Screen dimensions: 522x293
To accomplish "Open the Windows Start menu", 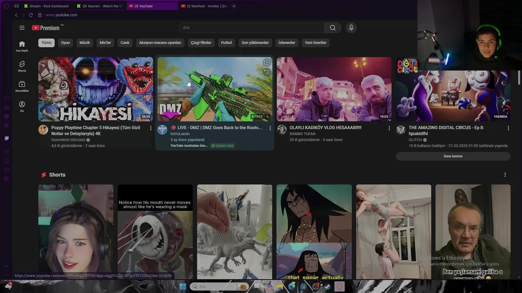I will pyautogui.click(x=183, y=286).
